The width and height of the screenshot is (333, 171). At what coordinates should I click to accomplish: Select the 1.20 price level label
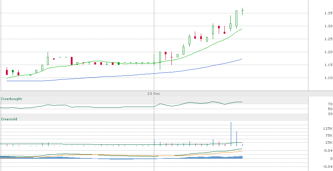[328, 52]
